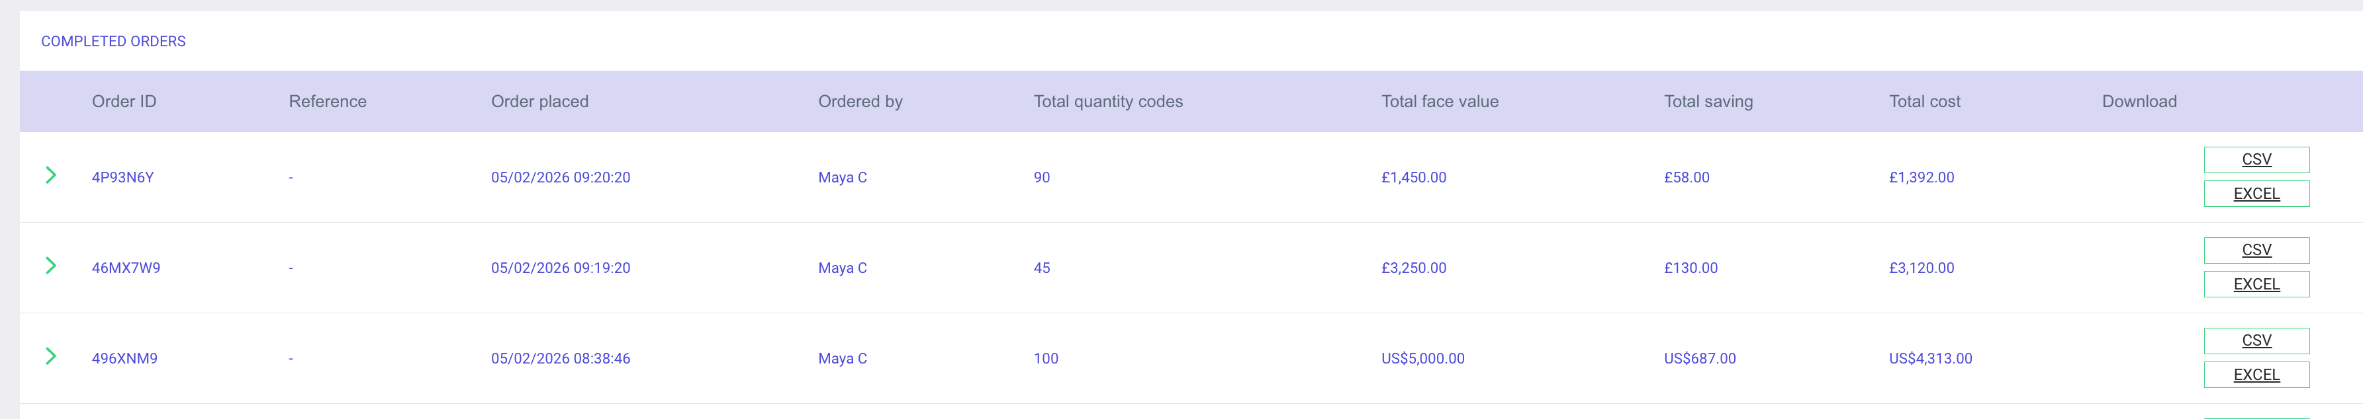
Task: Expand order 4P93N6Y row chevron
Action: pos(52,175)
